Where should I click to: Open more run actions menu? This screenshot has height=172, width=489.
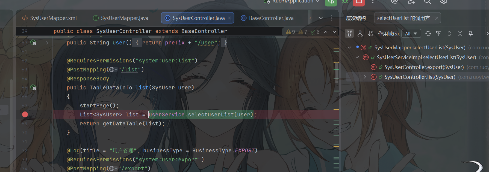[373, 2]
